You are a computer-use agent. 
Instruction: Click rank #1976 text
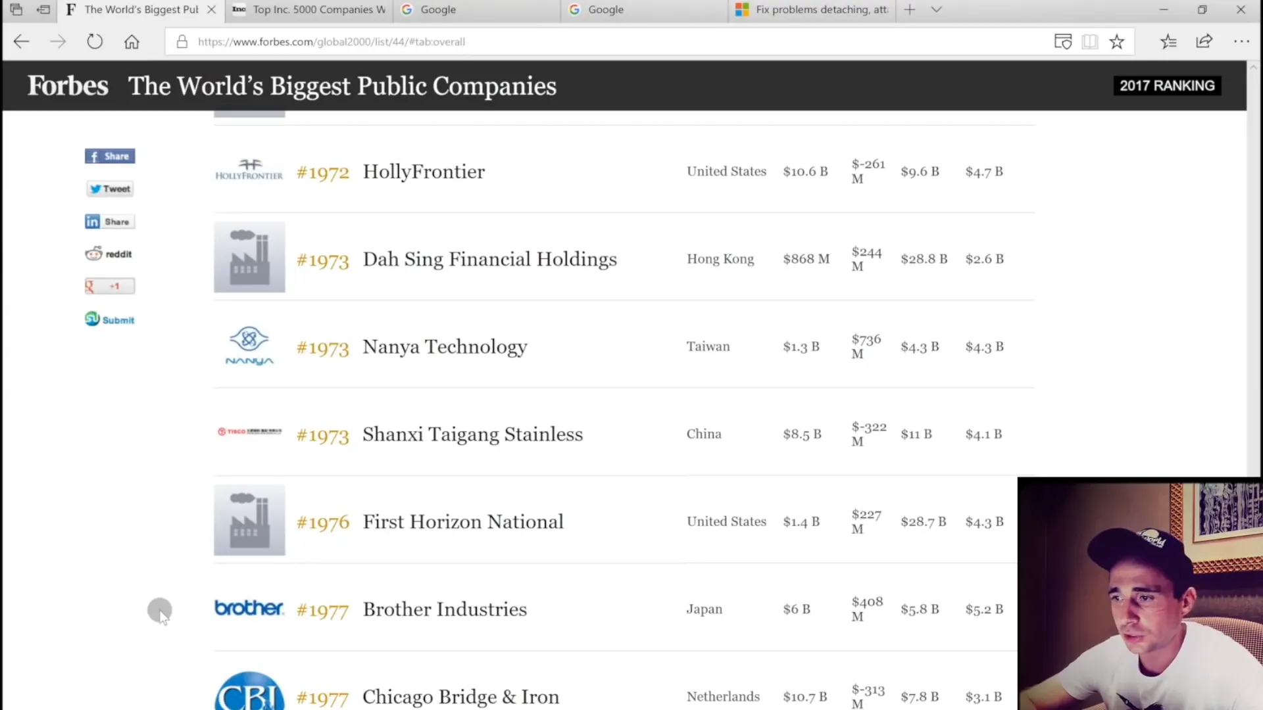coord(322,523)
